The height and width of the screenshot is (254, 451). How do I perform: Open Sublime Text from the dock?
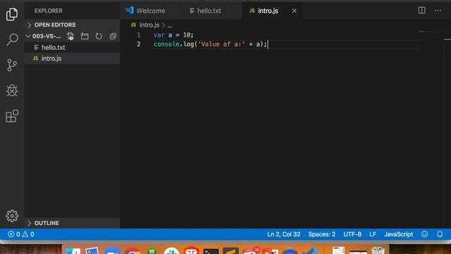[x=230, y=251]
